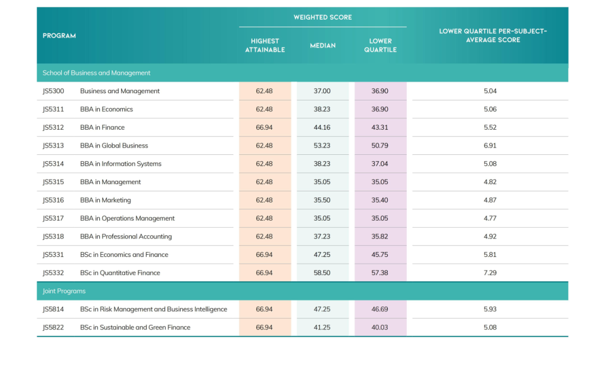Click BBA in Finance median score 44.16
Screen dimensions: 606x367
(x=322, y=127)
